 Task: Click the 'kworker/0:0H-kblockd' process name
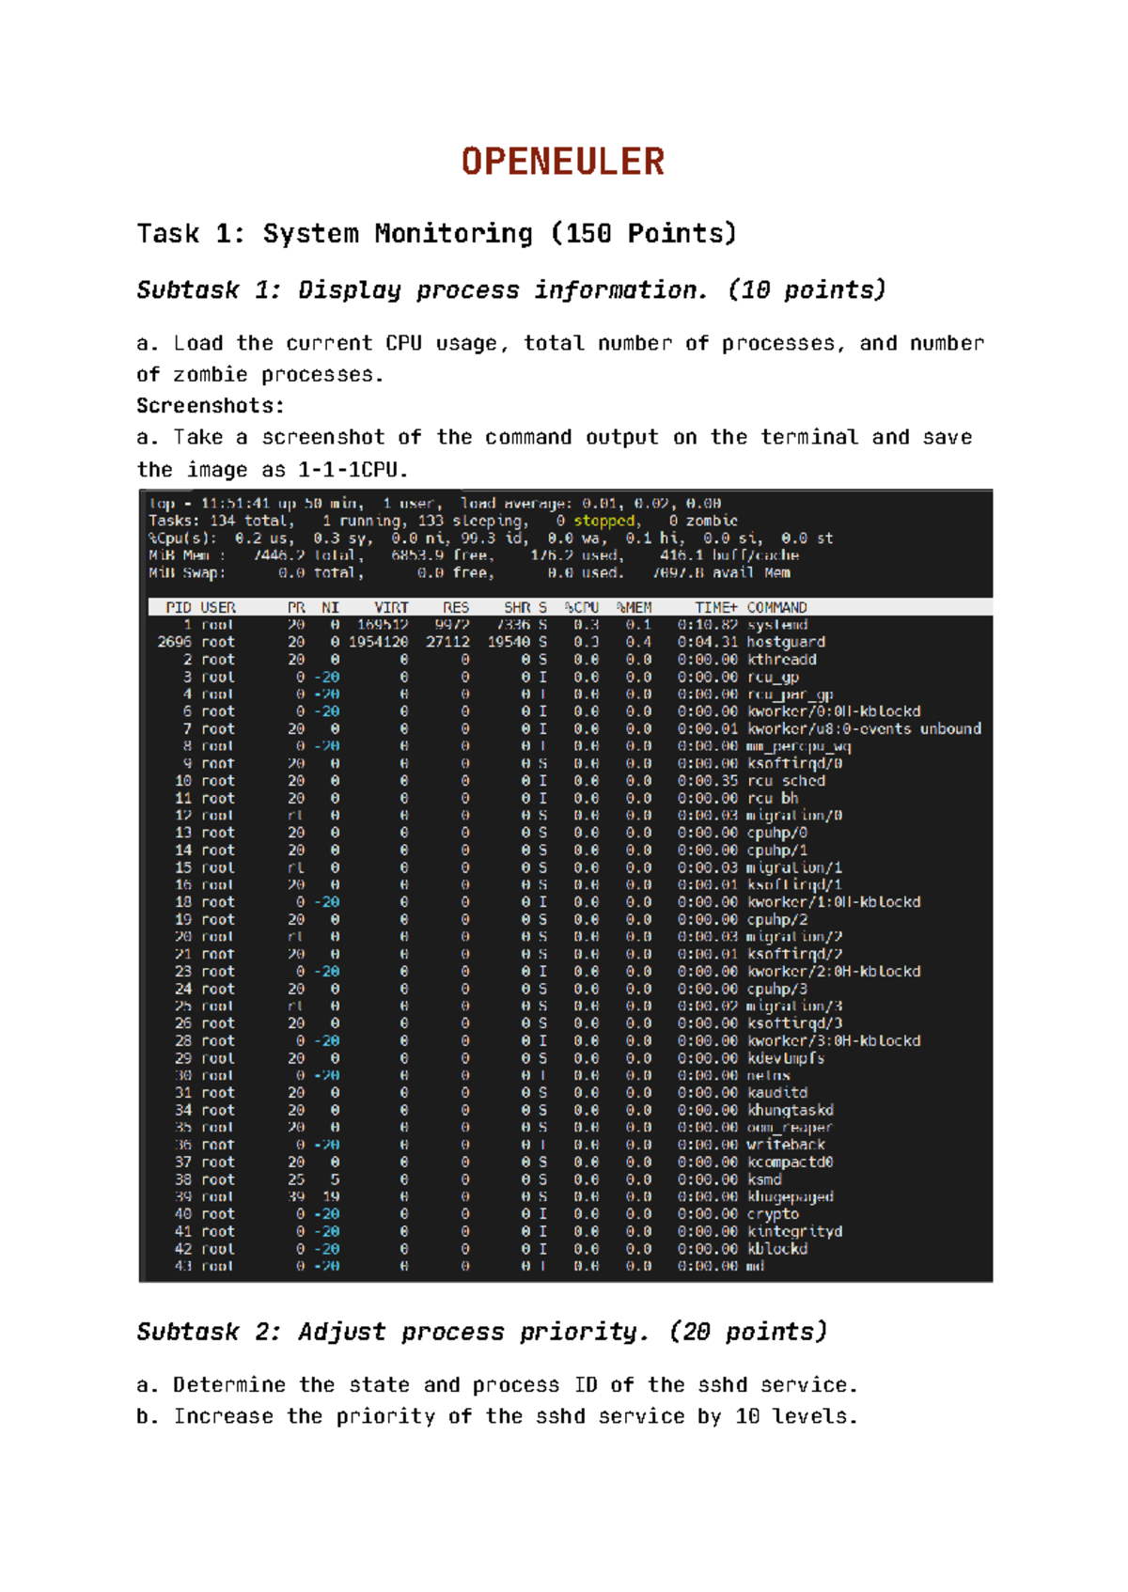coord(834,711)
